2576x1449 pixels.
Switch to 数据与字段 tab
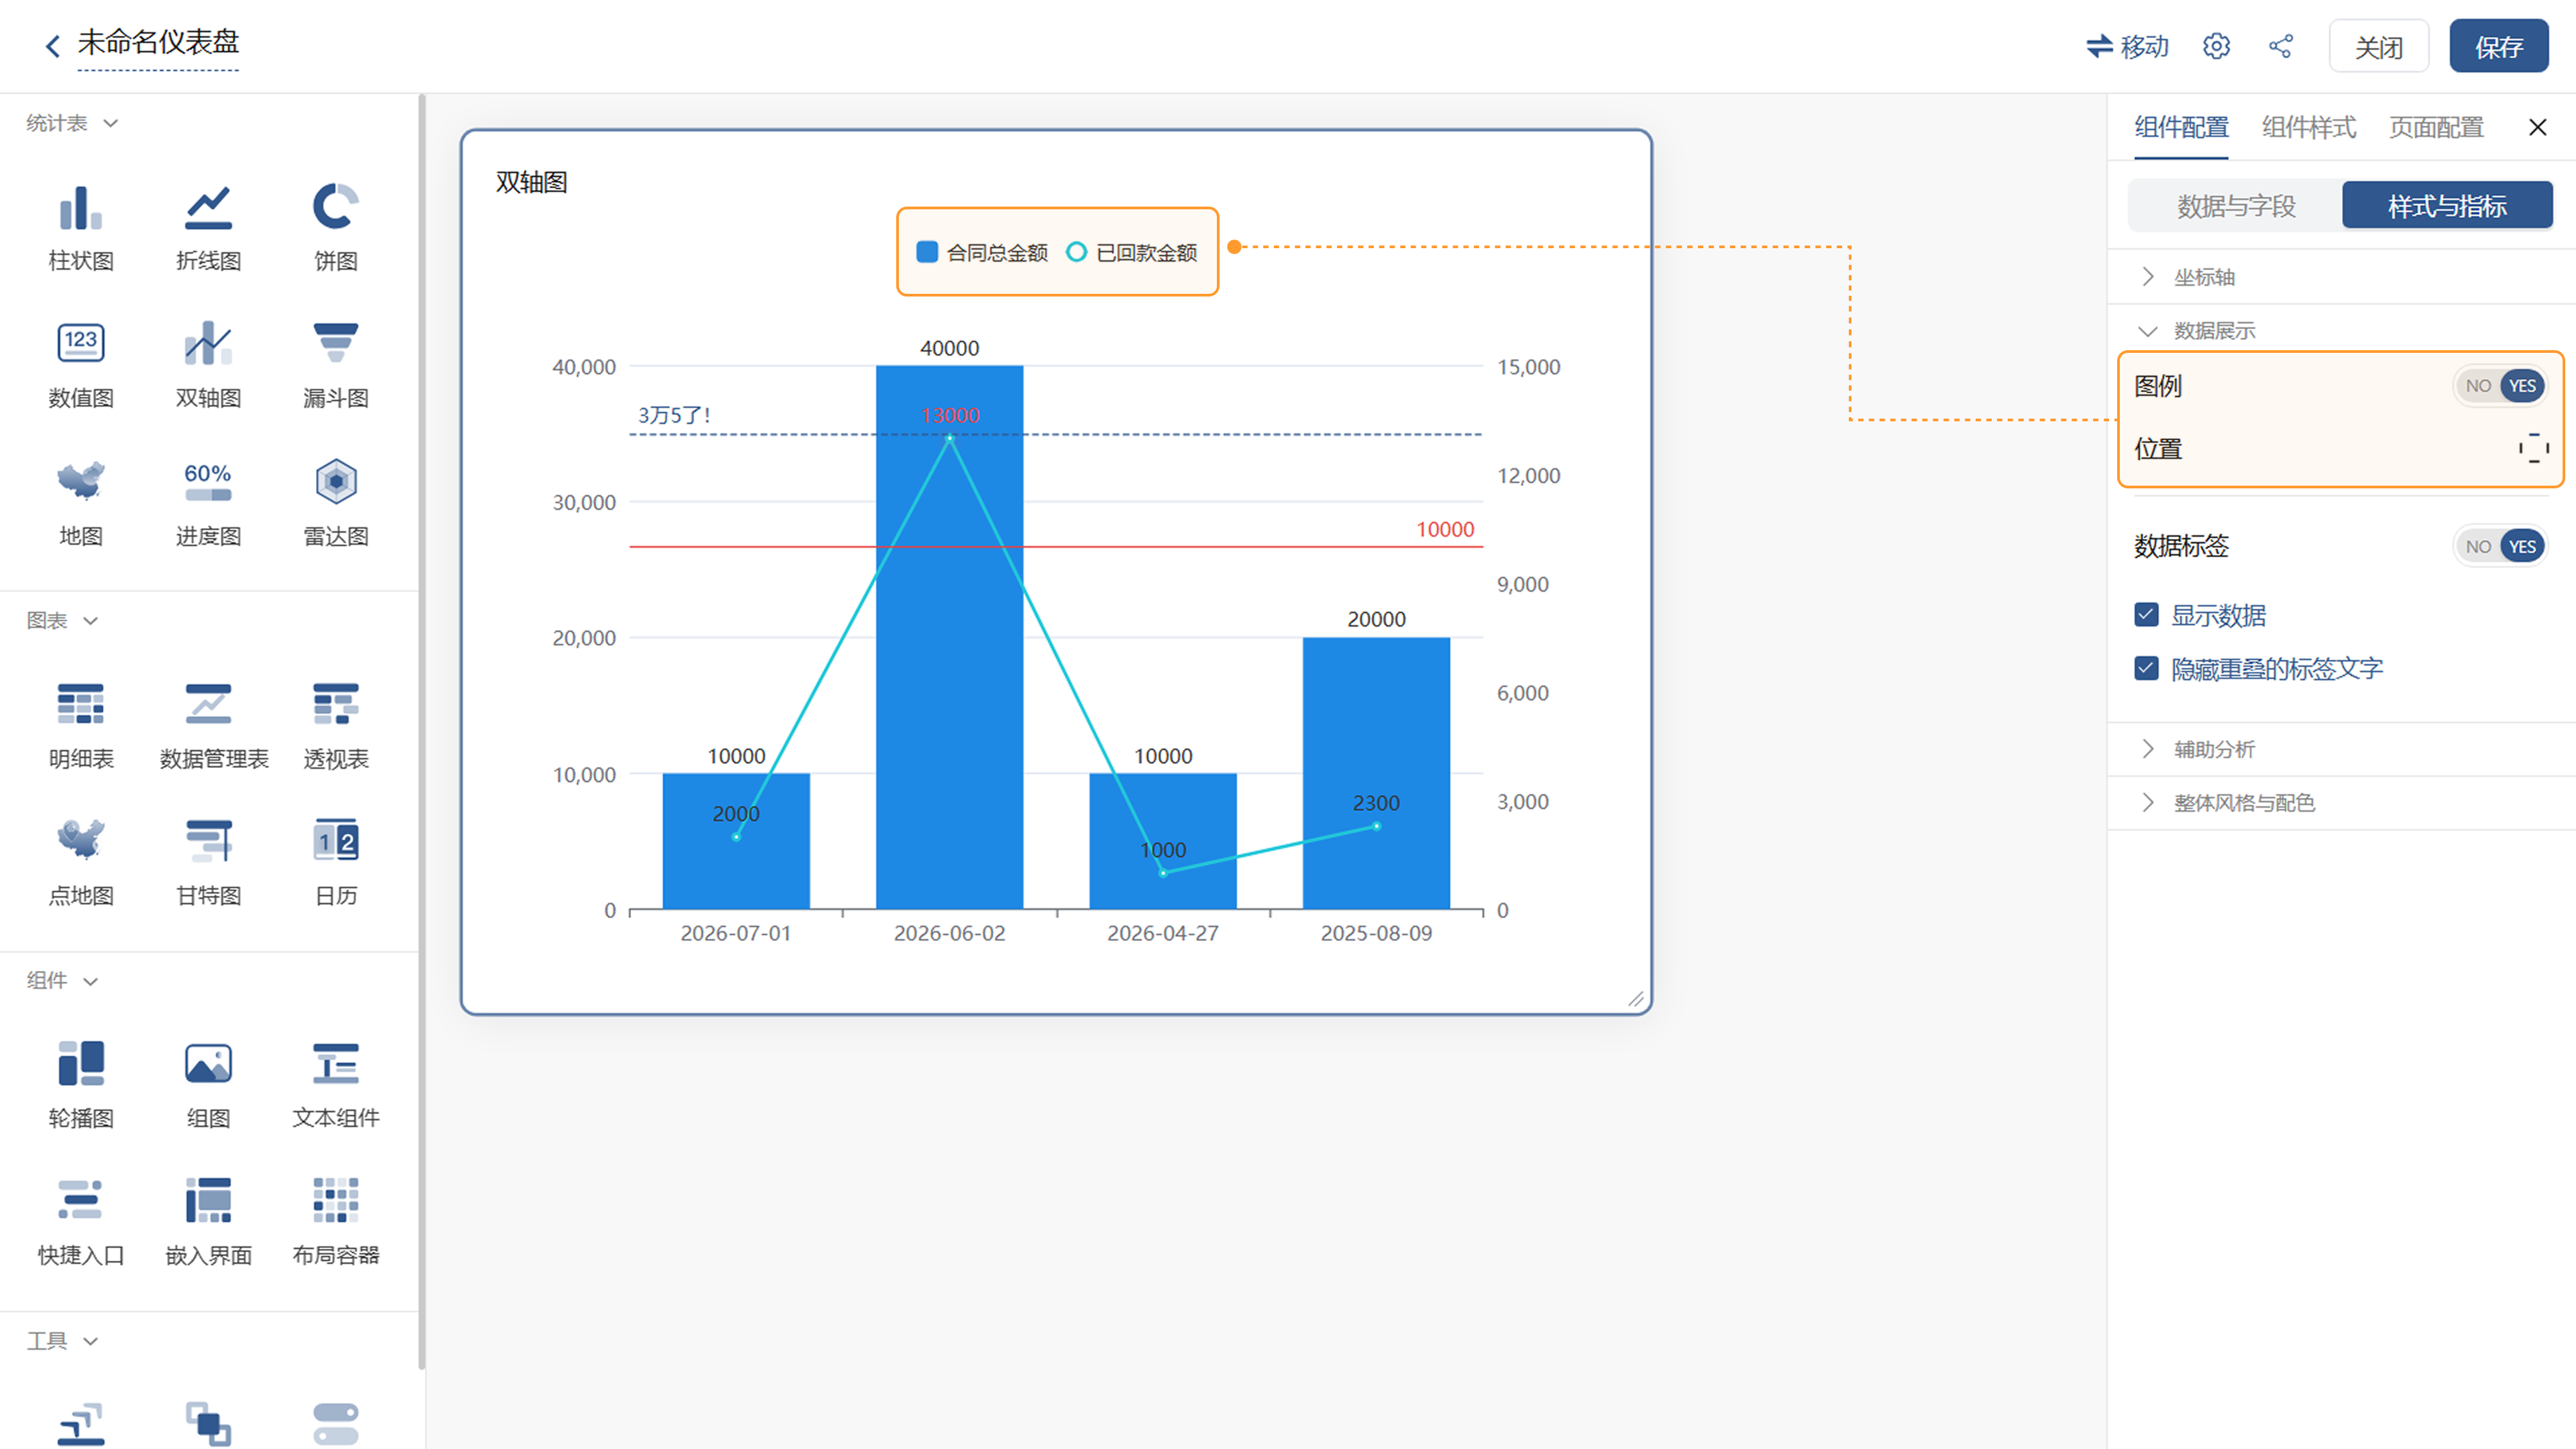pyautogui.click(x=2236, y=206)
